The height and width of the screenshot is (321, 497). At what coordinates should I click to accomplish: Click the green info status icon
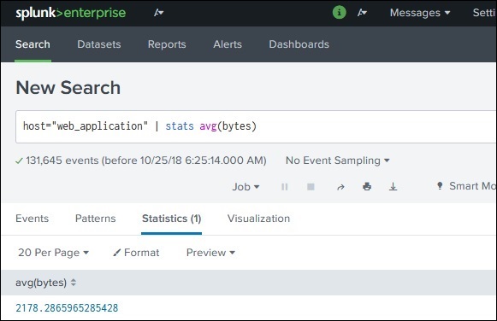point(339,13)
